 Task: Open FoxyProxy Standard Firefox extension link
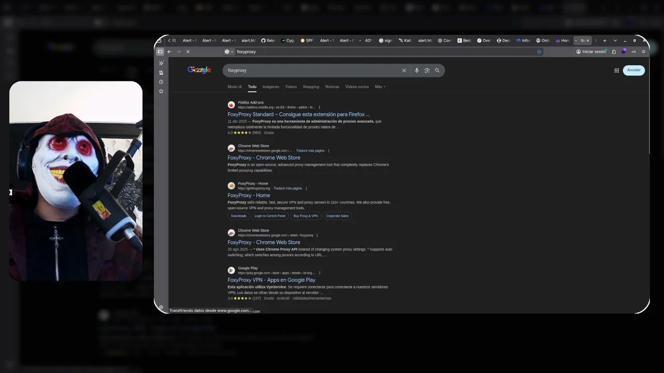tap(298, 114)
